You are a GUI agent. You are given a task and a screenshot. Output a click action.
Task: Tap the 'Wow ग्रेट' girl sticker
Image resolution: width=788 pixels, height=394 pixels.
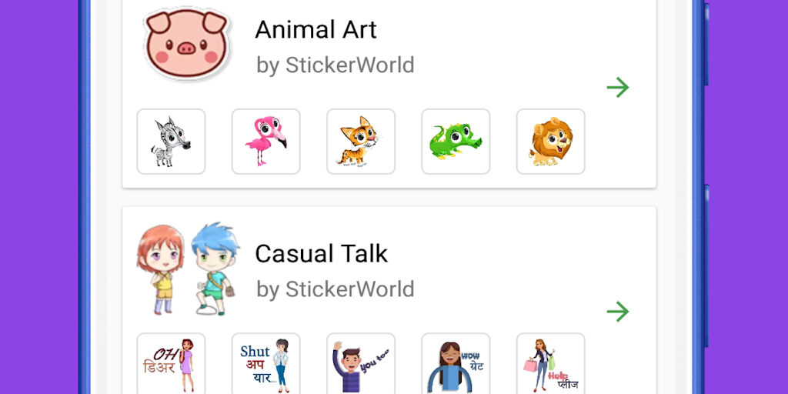click(456, 364)
